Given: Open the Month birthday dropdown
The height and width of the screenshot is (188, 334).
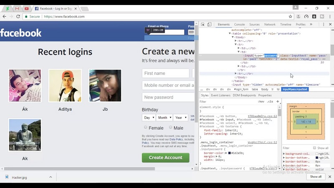Looking at the screenshot, I should tap(164, 117).
